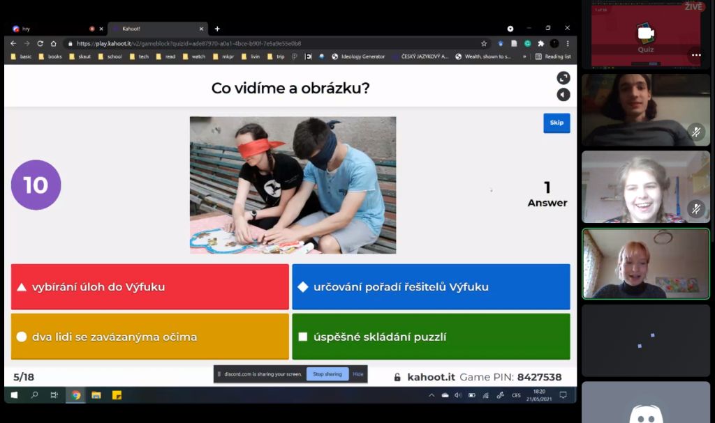715x423 pixels.
Task: Hide the screen sharing notification bar
Action: pyautogui.click(x=358, y=374)
